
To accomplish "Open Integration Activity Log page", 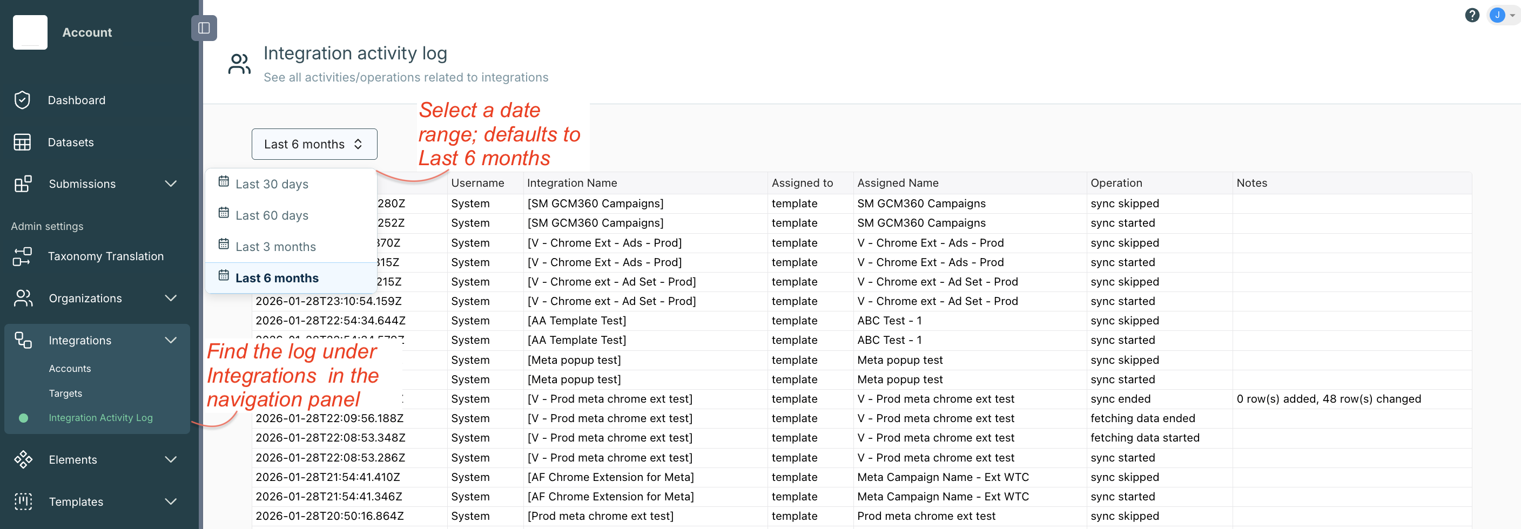I will coord(100,418).
